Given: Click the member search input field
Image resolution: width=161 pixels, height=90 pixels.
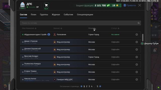Looking at the screenshot, I should (x=80, y=23).
